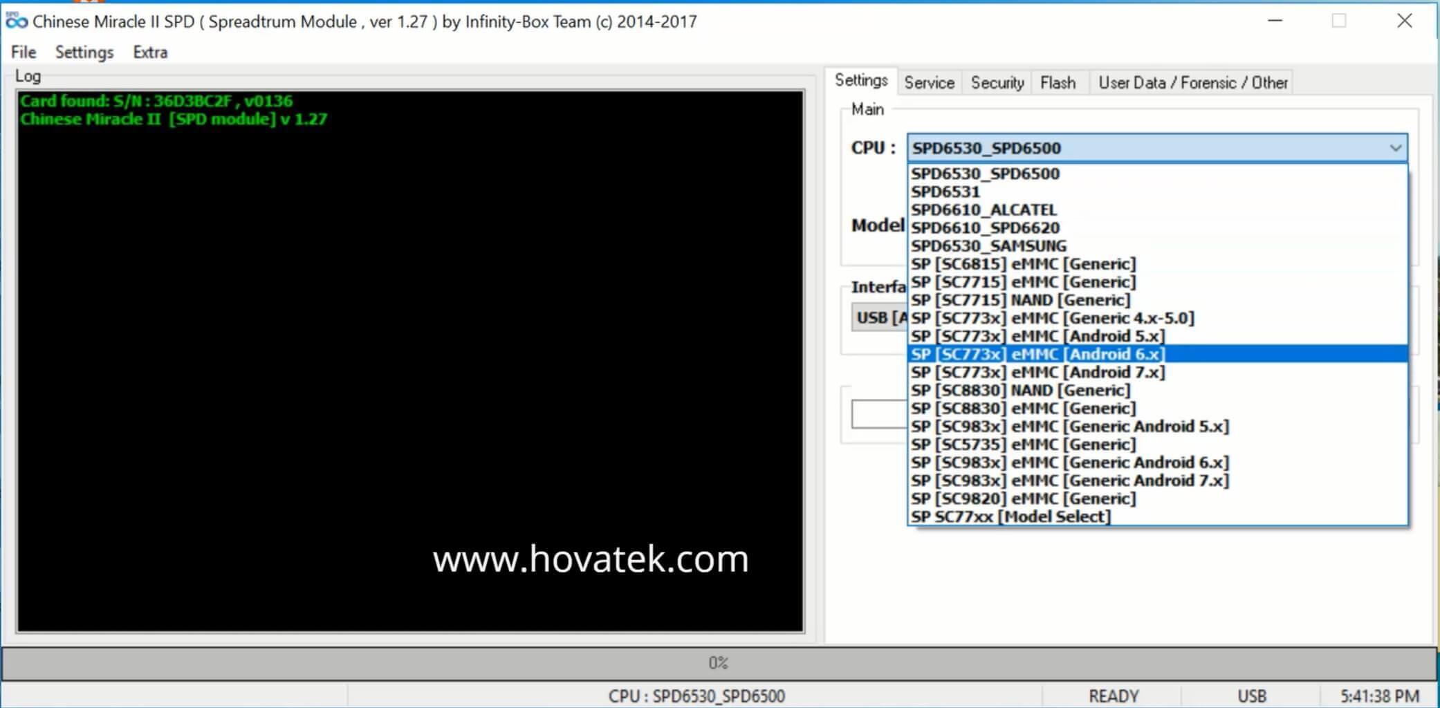Click the USB status bar entry
This screenshot has height=708, width=1440.
click(x=1251, y=696)
